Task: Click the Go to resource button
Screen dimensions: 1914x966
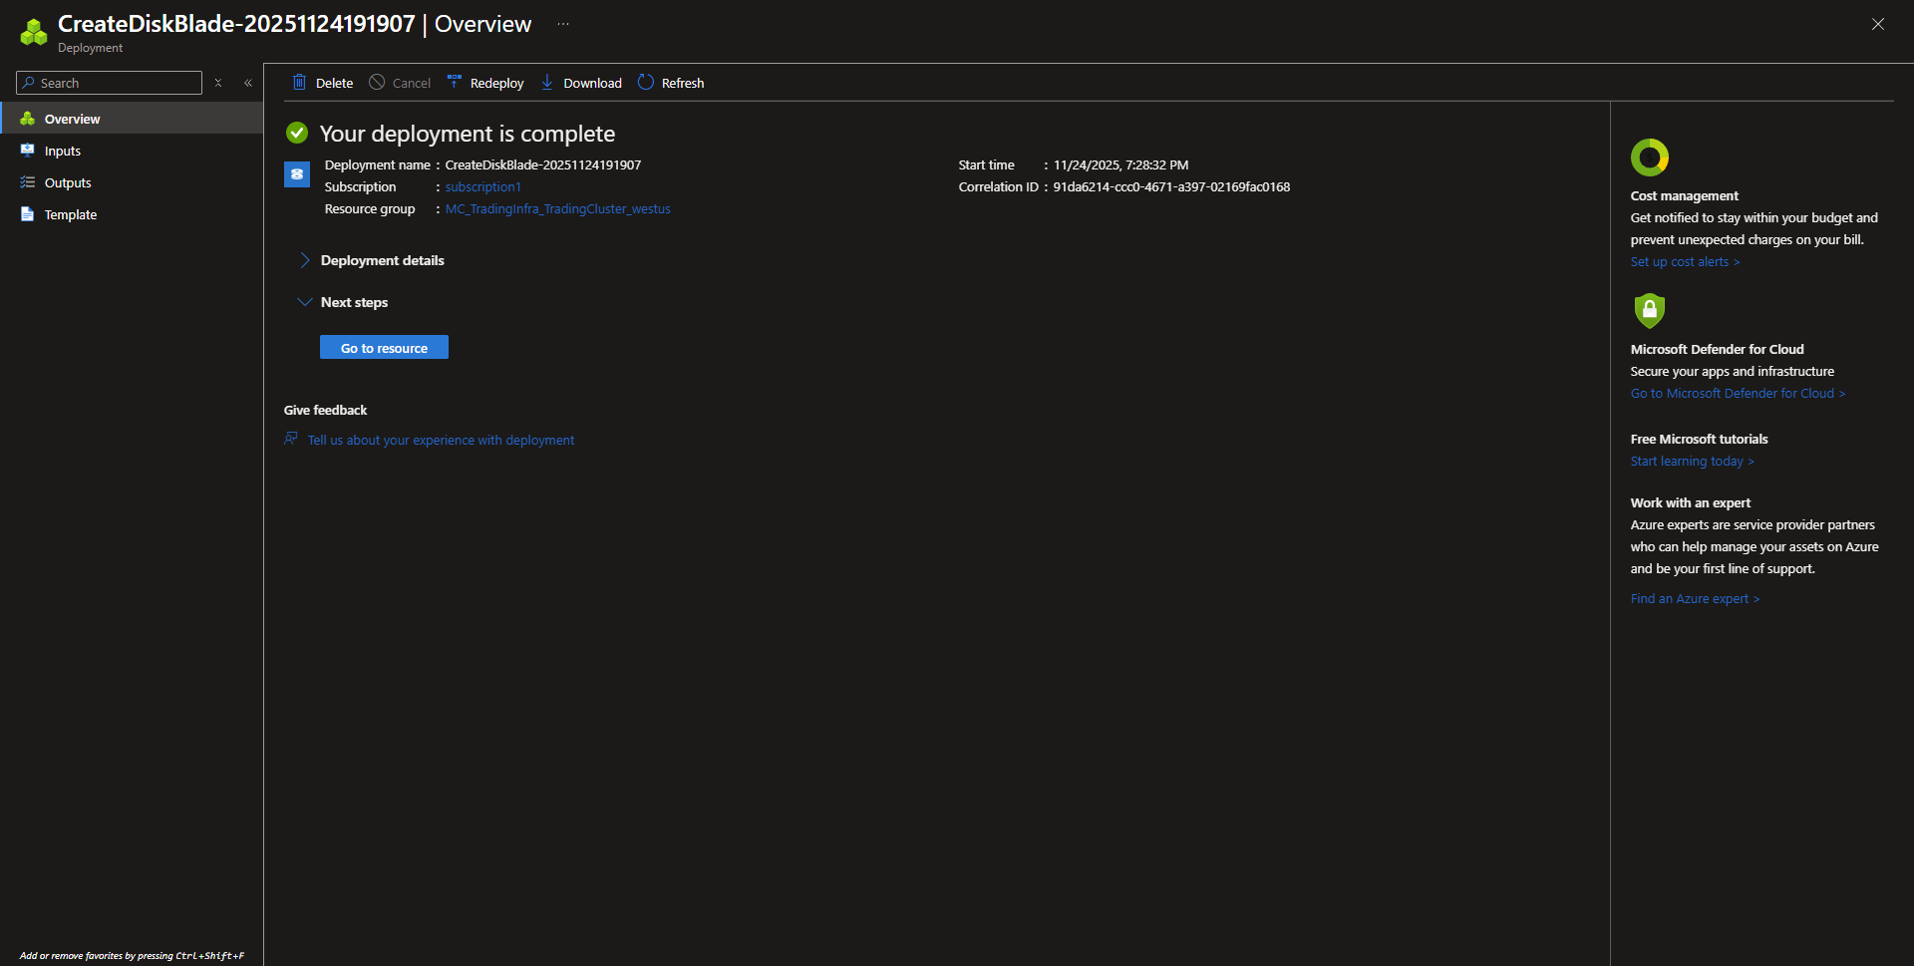Action: (384, 347)
